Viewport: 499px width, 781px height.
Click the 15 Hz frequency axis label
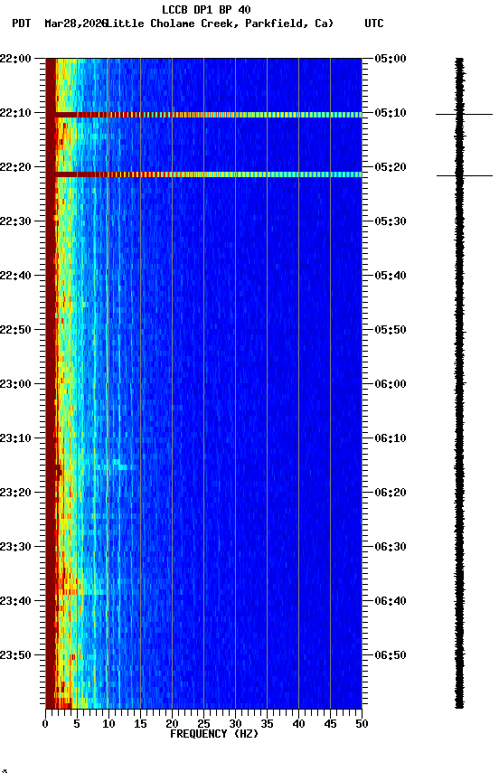pyautogui.click(x=140, y=724)
